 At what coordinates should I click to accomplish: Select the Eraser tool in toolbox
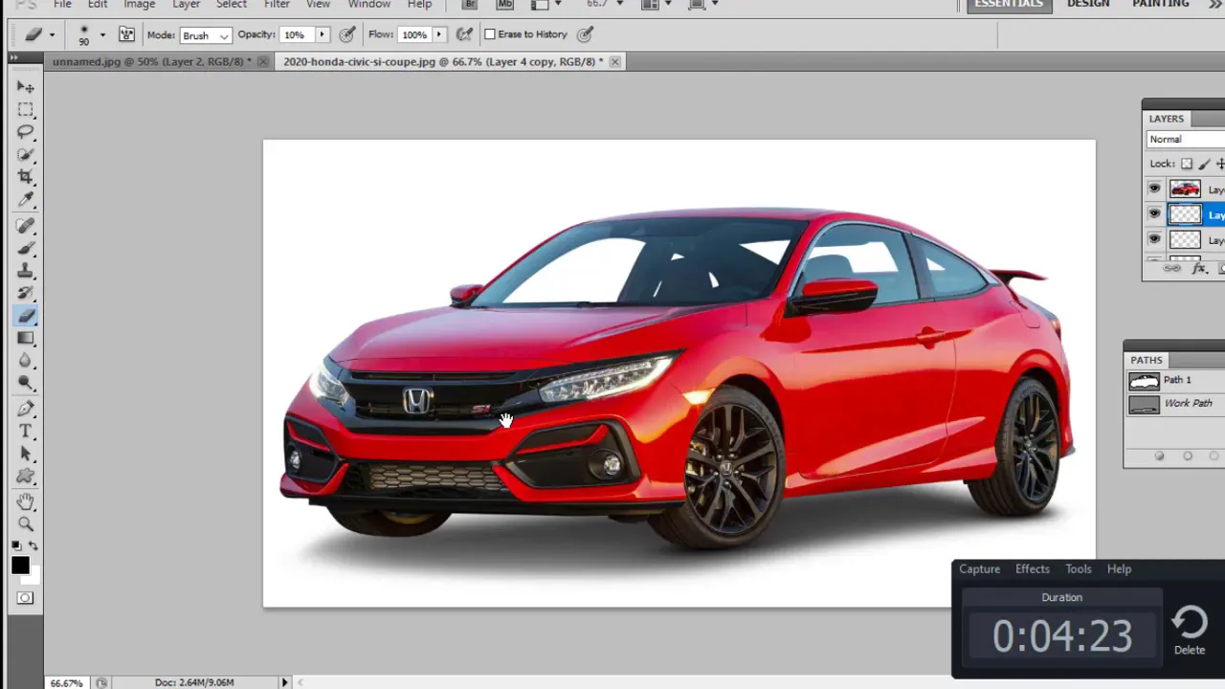tap(26, 317)
